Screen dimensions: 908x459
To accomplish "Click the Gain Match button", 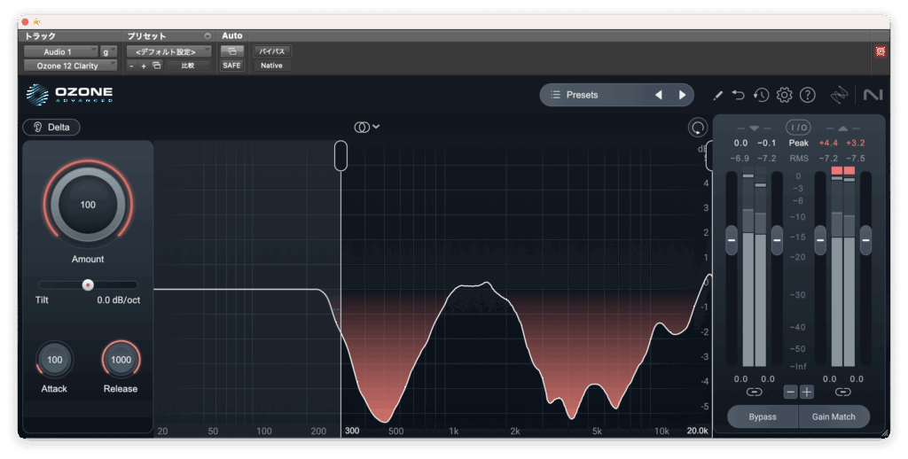I will [x=834, y=416].
